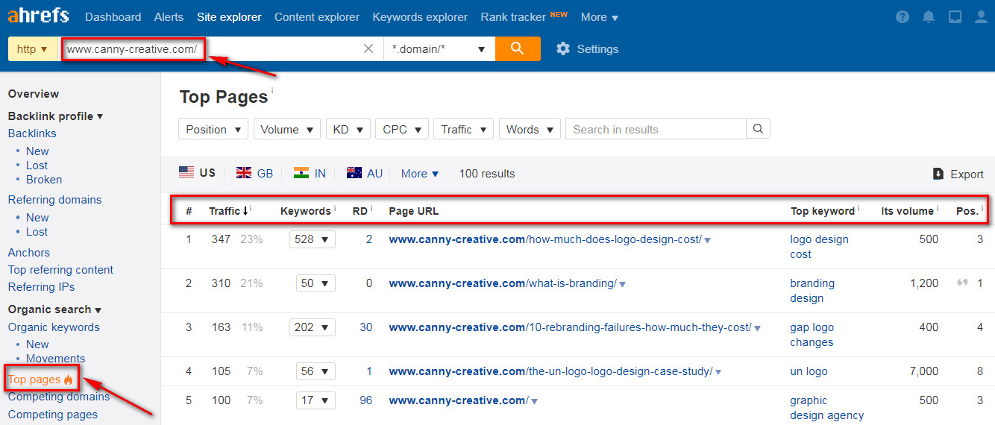Open the More menu in top navigation
This screenshot has height=425, width=995.
[x=600, y=16]
